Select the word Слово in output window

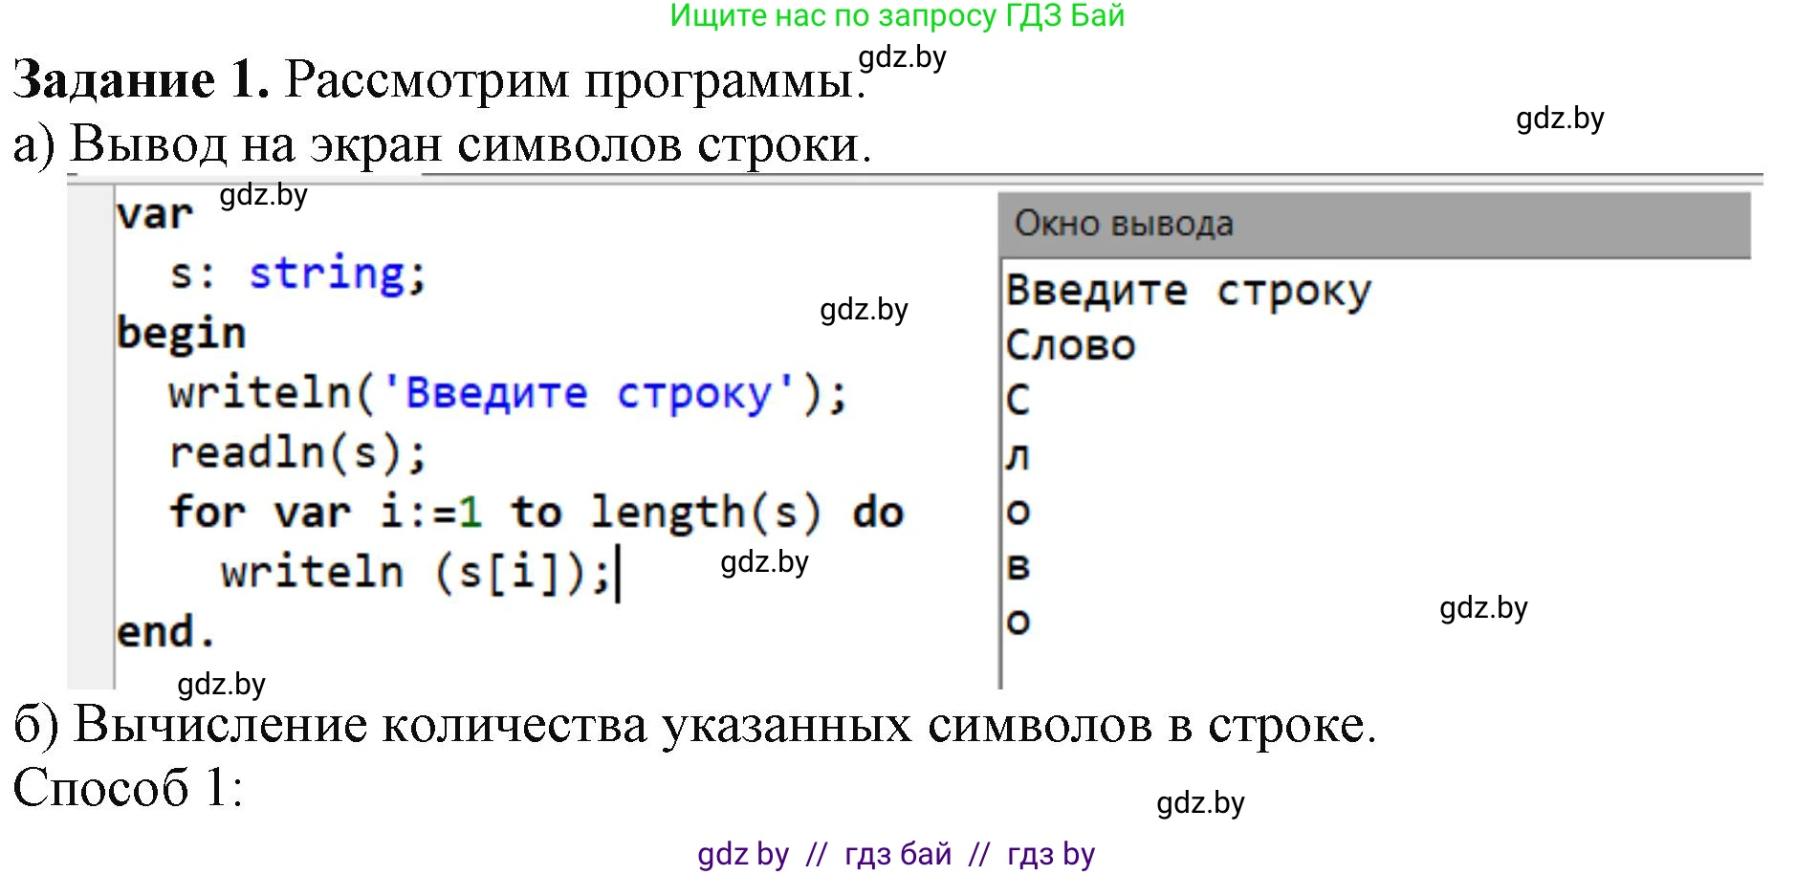click(x=1071, y=344)
